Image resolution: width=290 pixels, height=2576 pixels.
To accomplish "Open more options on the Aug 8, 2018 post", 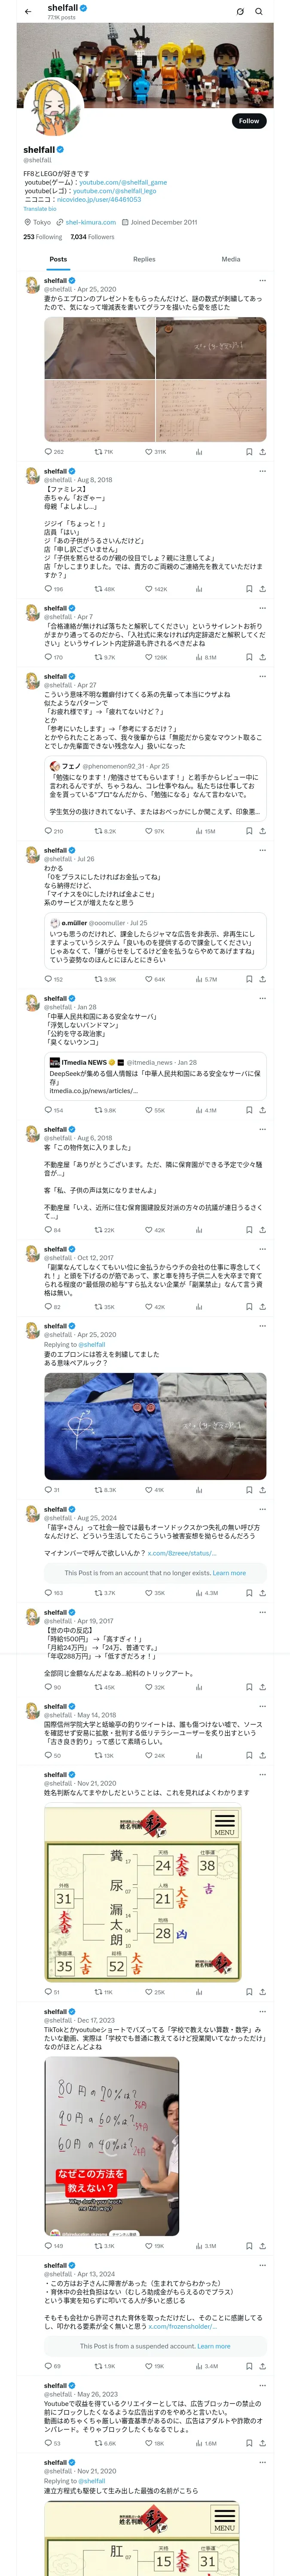I will (x=262, y=471).
